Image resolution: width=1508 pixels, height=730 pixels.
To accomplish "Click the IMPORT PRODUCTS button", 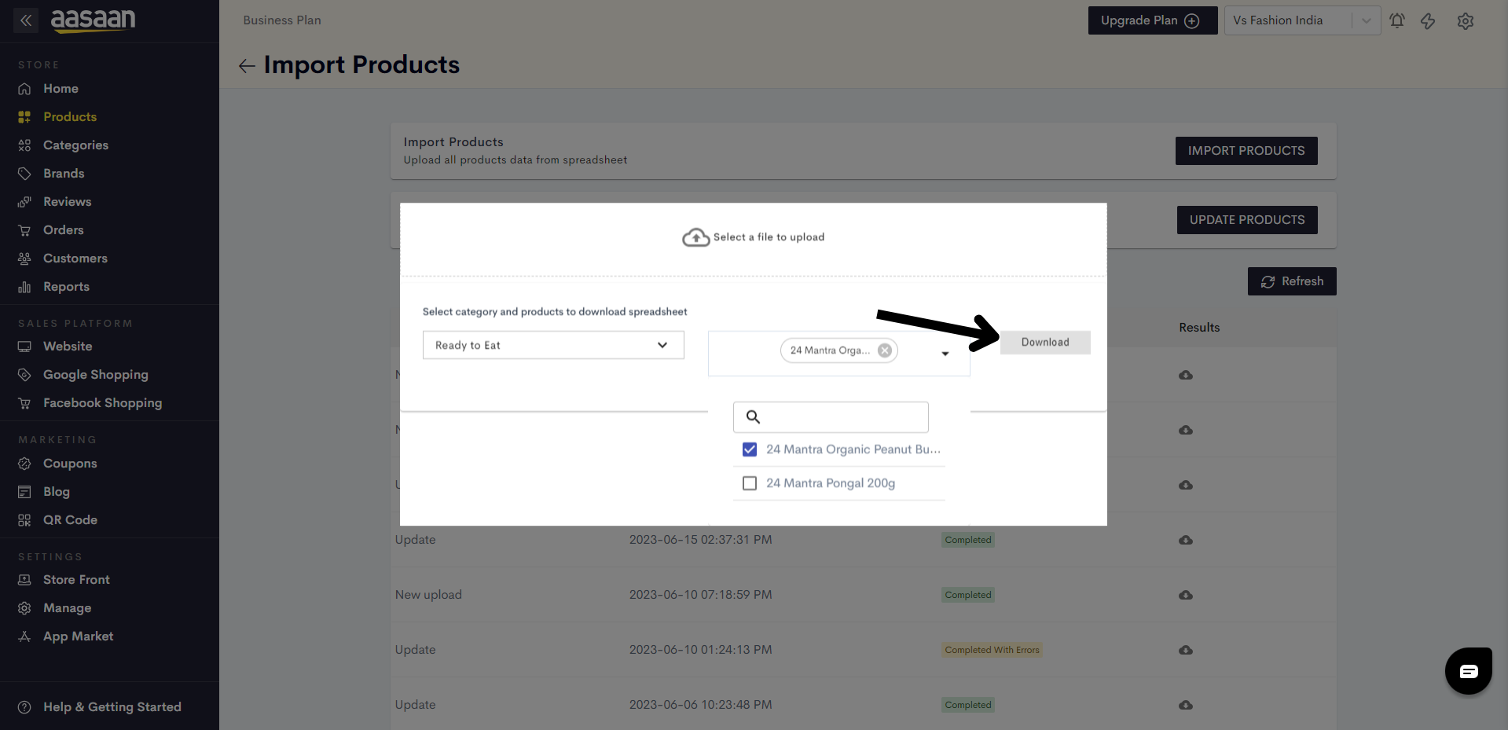I will pos(1246,151).
